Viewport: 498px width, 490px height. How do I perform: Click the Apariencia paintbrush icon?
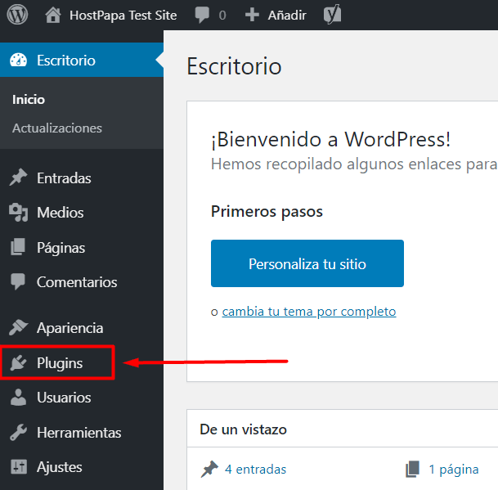pos(19,327)
